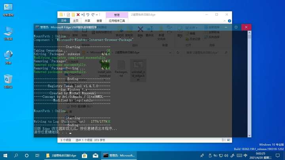Click Rename icon in Explorer quick access toolbar
Image resolution: width=285 pixels, height=160 pixels.
83,15
